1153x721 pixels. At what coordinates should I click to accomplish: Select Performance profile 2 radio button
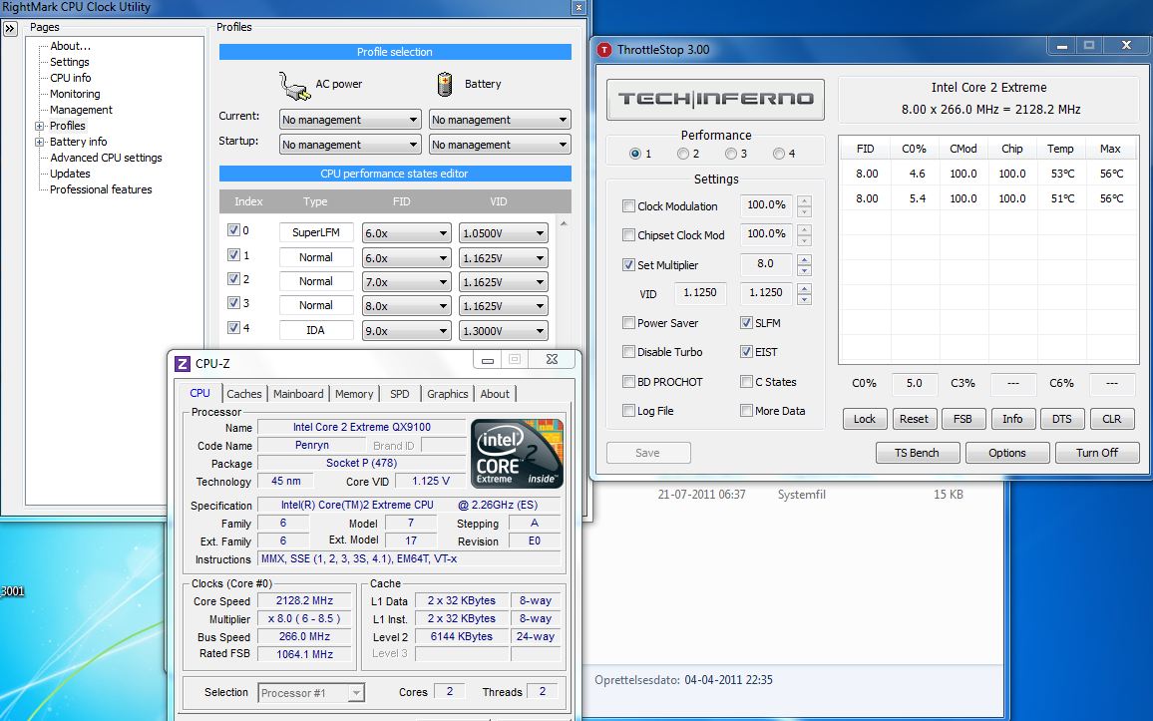pyautogui.click(x=683, y=154)
